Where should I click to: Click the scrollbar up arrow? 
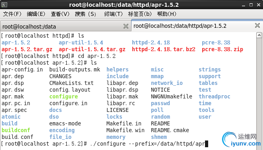(x=259, y=35)
